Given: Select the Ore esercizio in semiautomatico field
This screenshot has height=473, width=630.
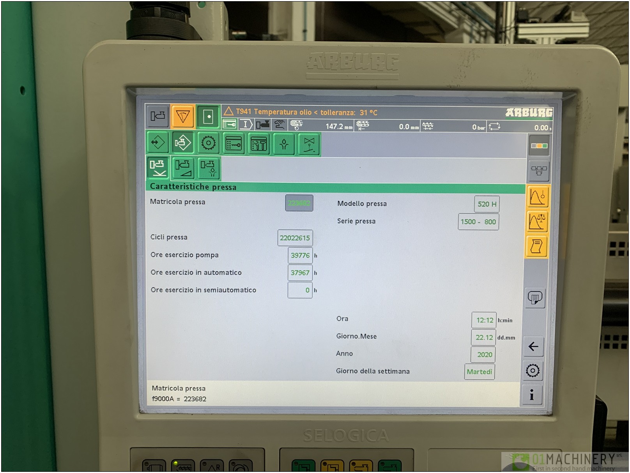Looking at the screenshot, I should click(x=300, y=290).
